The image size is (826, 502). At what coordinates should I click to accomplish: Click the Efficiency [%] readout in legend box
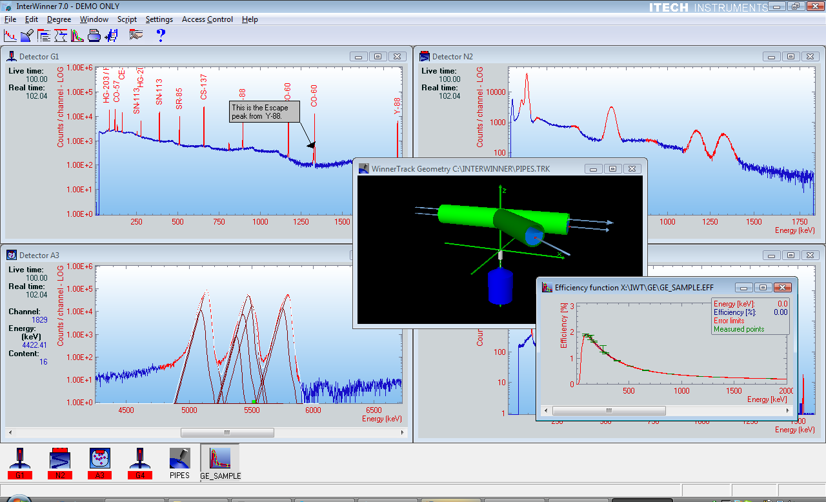750,312
